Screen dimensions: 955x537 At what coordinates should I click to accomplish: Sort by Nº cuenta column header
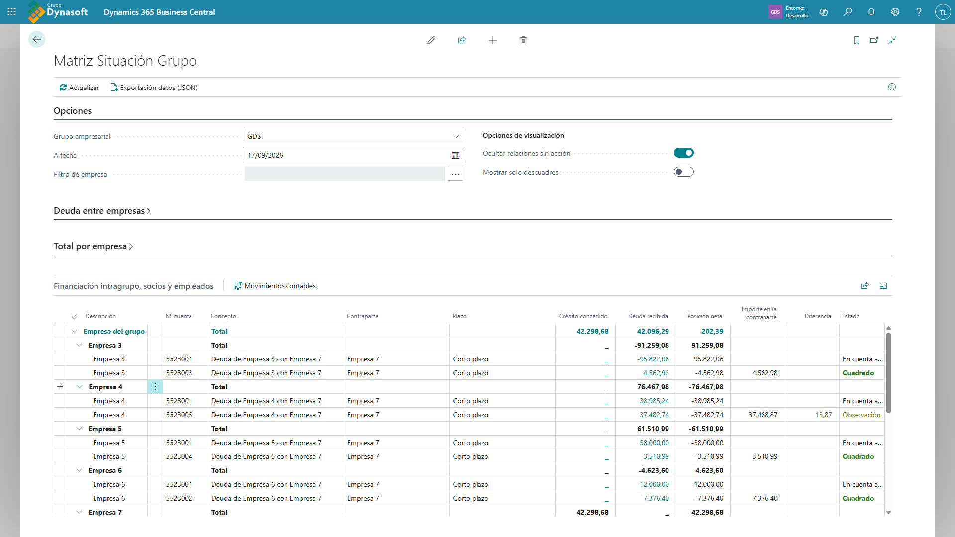click(179, 316)
